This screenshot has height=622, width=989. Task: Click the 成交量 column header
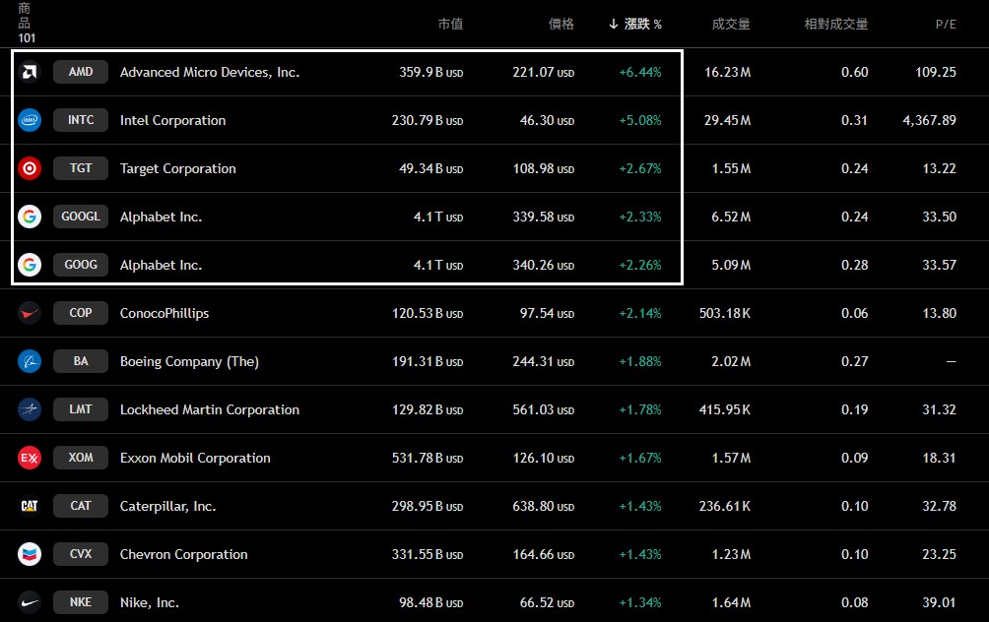(x=731, y=24)
